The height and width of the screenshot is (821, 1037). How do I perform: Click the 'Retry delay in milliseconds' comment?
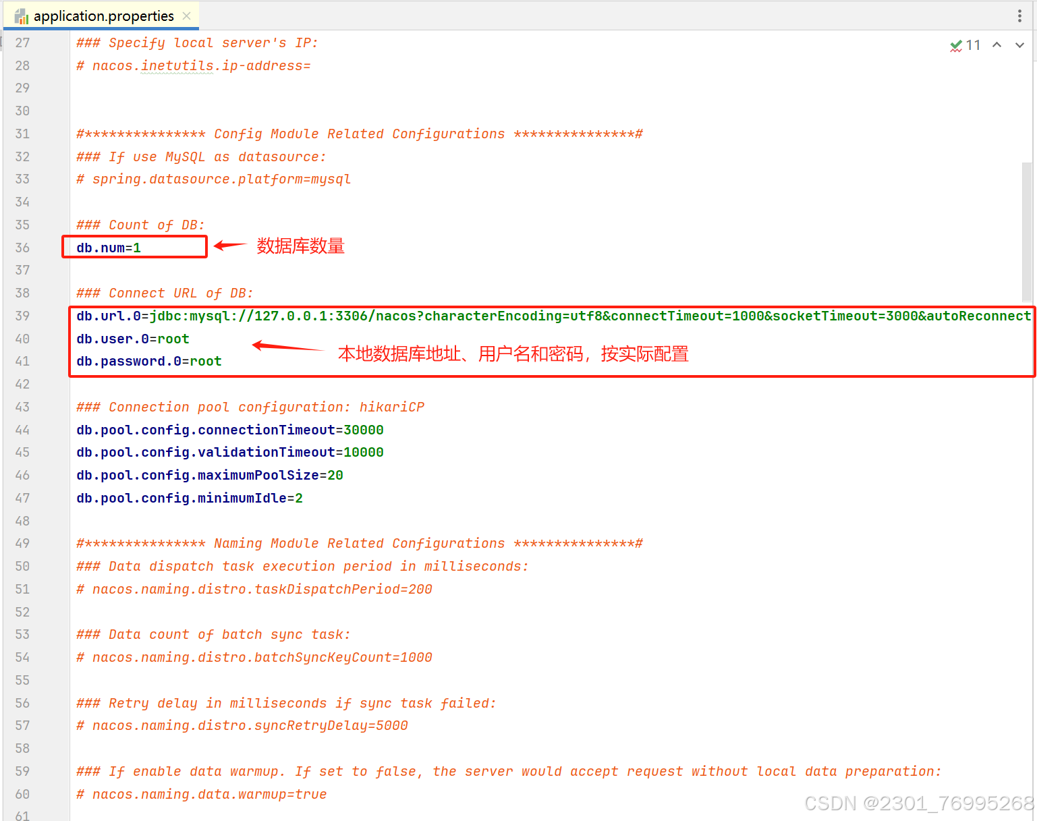(286, 703)
